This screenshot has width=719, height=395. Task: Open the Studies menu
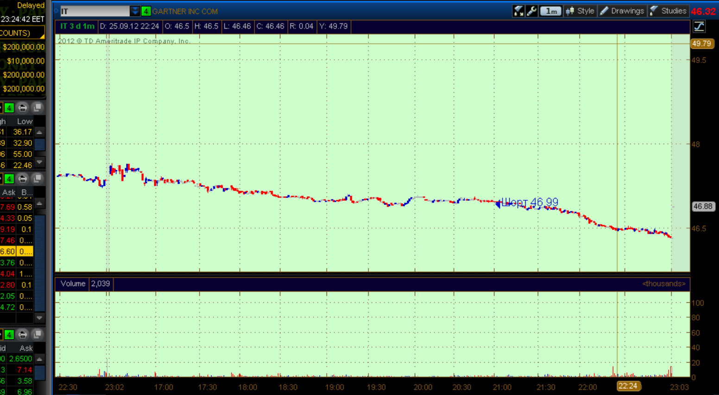click(668, 11)
